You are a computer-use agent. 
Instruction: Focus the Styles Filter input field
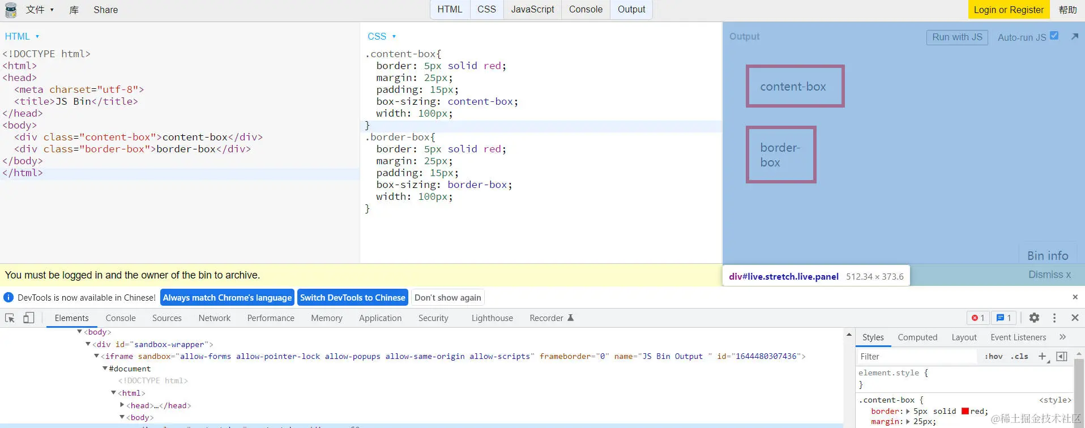tap(917, 356)
